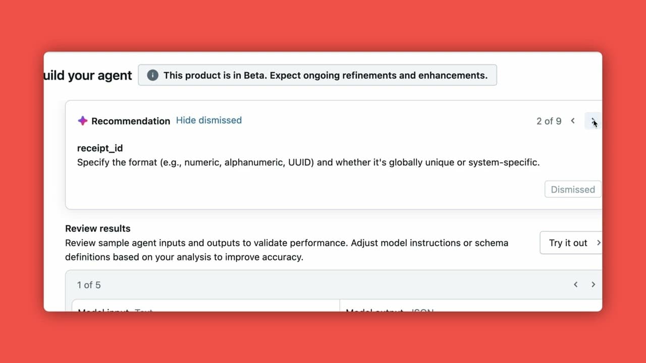Select the back chevron near 2 of 9
The image size is (646, 363).
pos(573,121)
